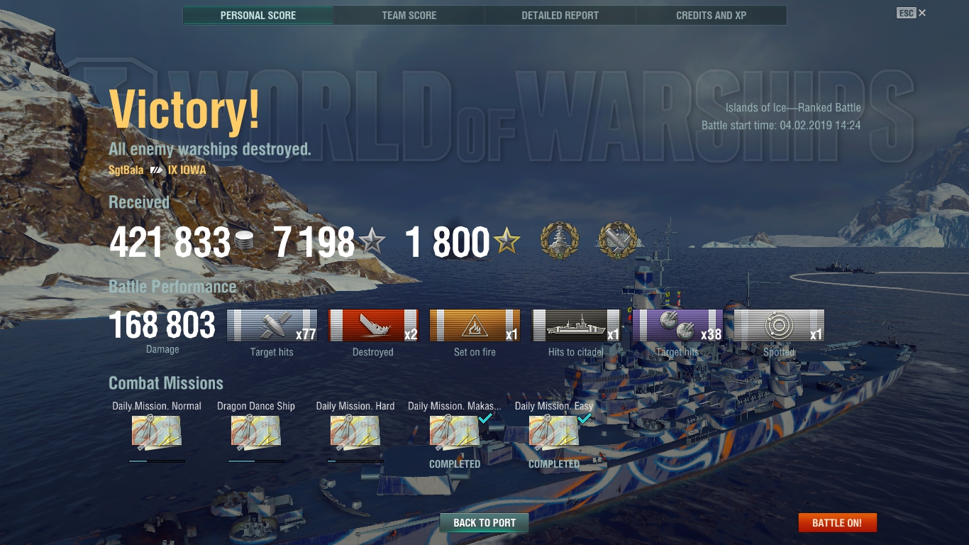Click the main battery Target hits x77 ribbon

272,326
